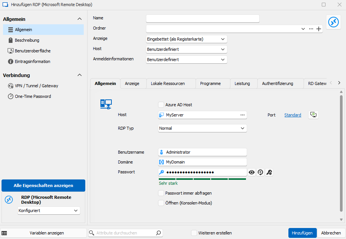This screenshot has height=239, width=346.
Task: Collapse the Verbindung section chevron
Action: pos(80,75)
